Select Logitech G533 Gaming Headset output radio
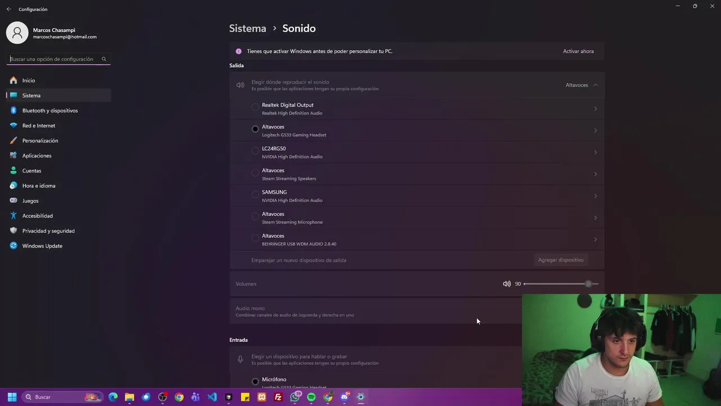721x406 pixels. coord(255,129)
